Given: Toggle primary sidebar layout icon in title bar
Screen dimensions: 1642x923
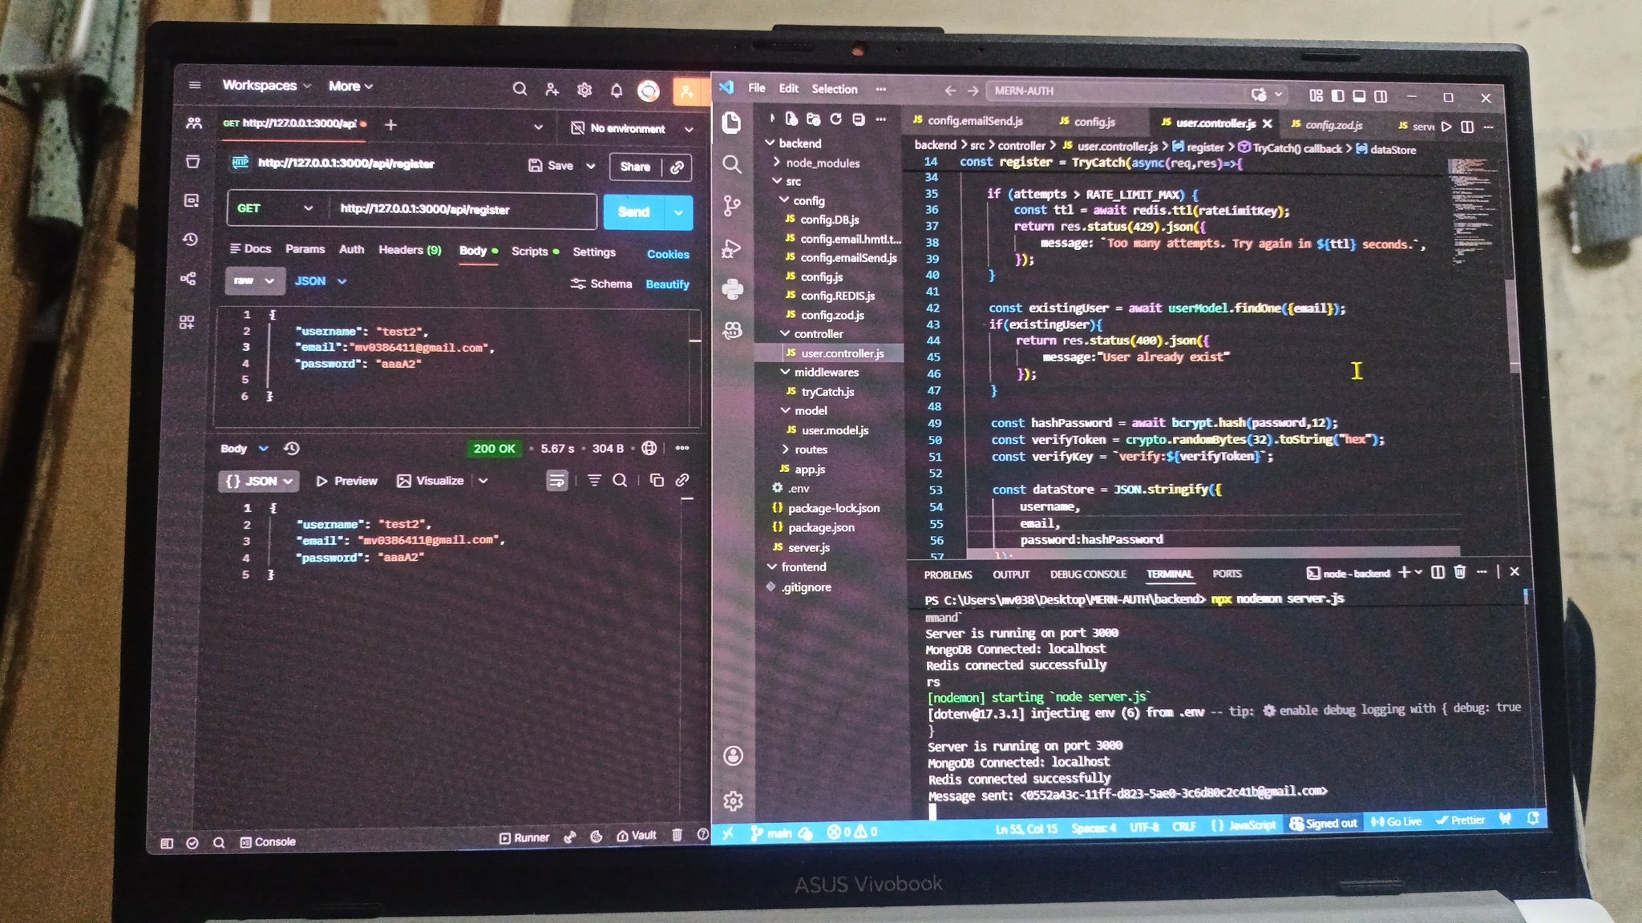Looking at the screenshot, I should click(x=1337, y=95).
